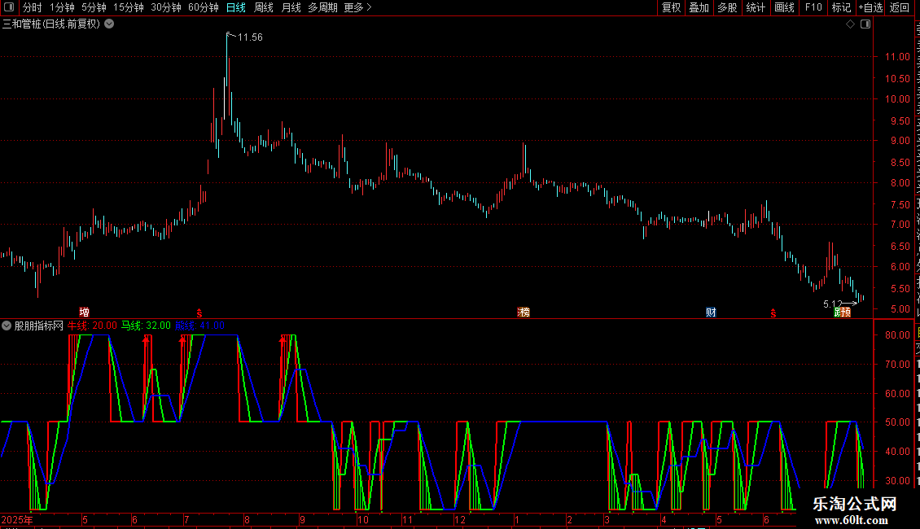Screen dimensions: 920x529
Task: Toggle the right side panel icon
Action: tap(865, 24)
